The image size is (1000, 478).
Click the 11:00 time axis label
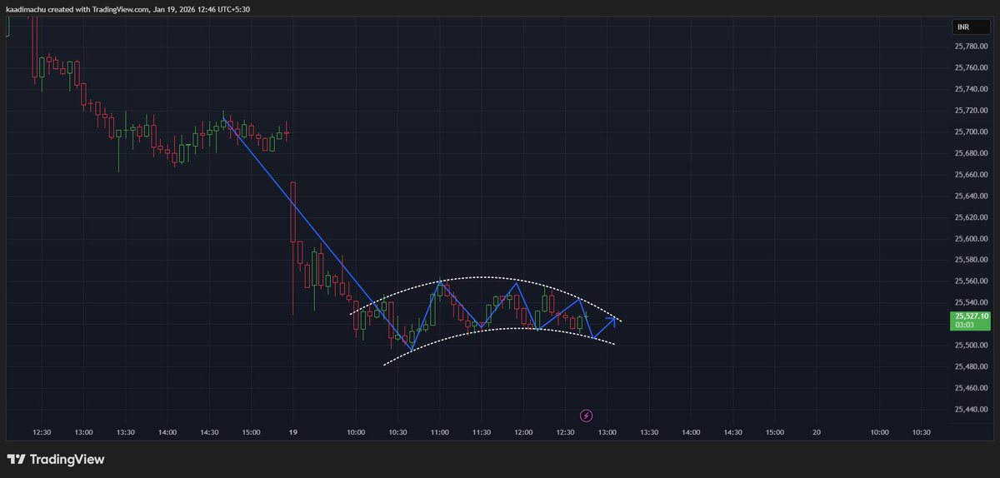pos(440,433)
